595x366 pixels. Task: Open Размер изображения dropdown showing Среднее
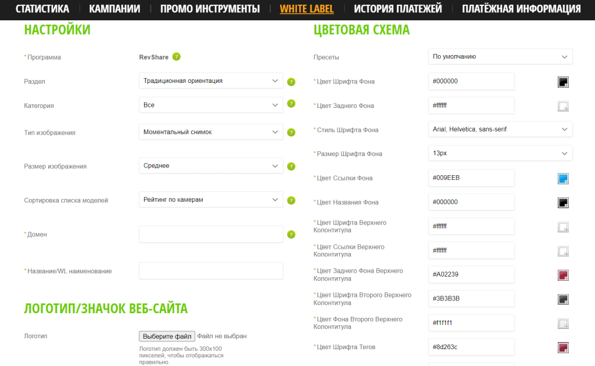point(211,165)
